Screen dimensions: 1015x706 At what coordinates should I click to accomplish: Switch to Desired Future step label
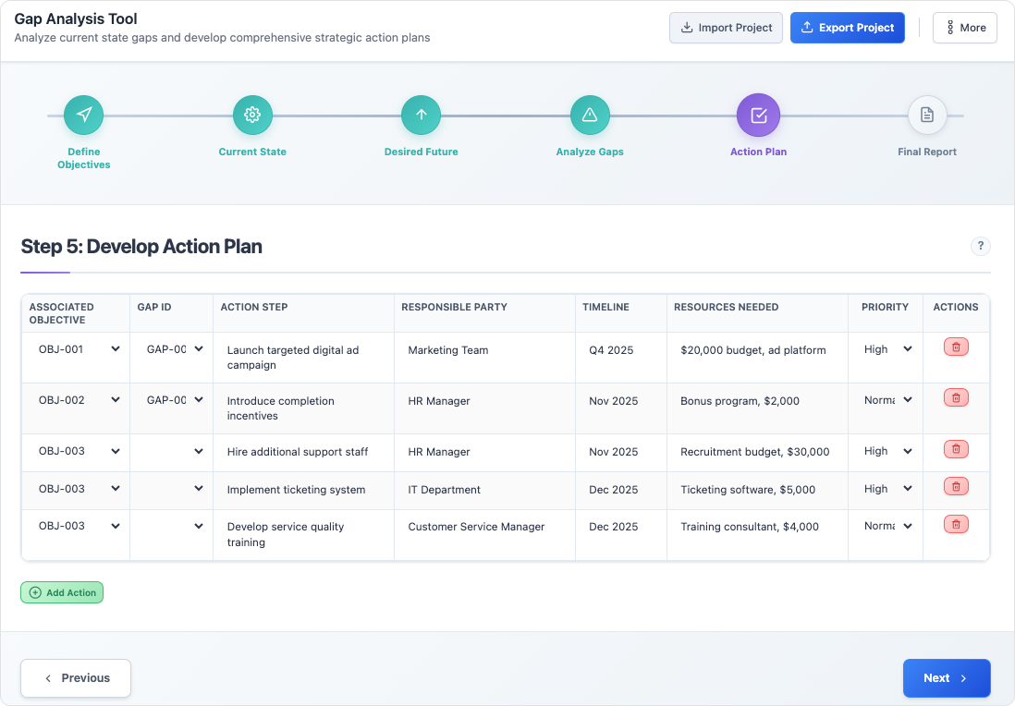(421, 152)
